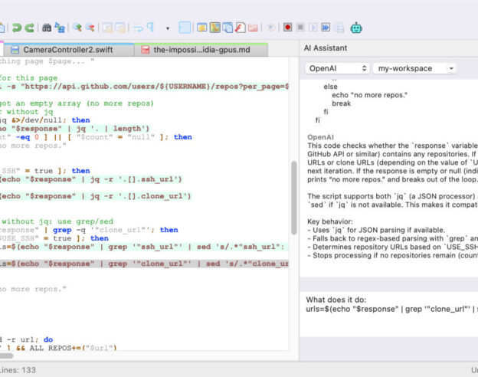Toggle synchronized vertical scrolling icon
Image resolution: width=478 pixels, height=377 pixels.
(x=107, y=28)
